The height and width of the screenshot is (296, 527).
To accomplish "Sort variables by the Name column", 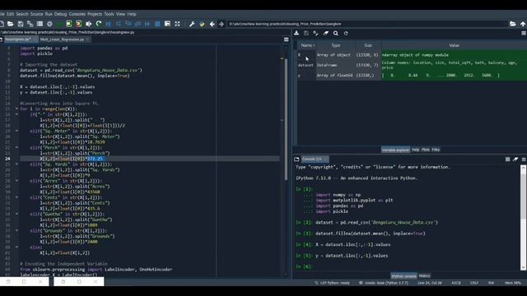I will pyautogui.click(x=306, y=45).
